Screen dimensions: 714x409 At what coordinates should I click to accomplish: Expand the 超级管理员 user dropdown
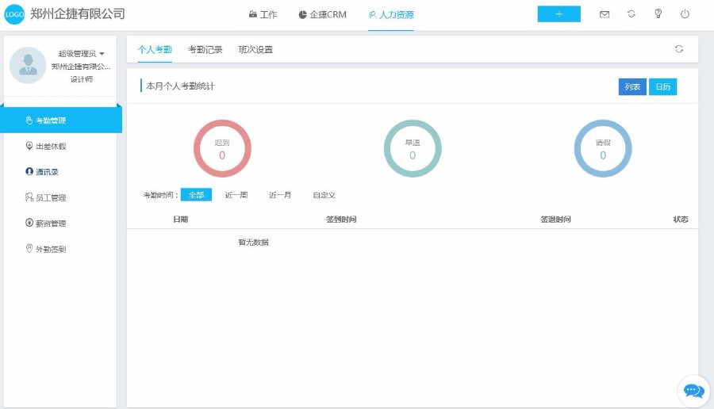point(82,53)
